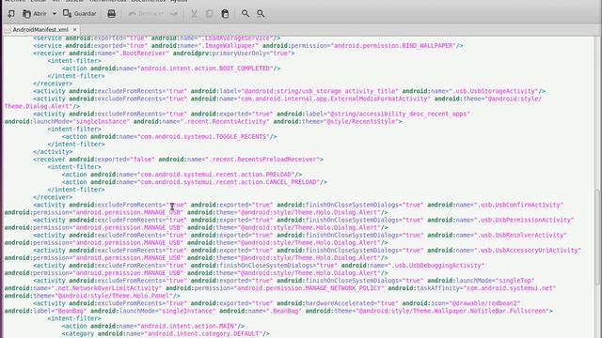Open Find with first magnifier icon
Image resolution: width=602 pixels, height=338 pixels.
(246, 14)
